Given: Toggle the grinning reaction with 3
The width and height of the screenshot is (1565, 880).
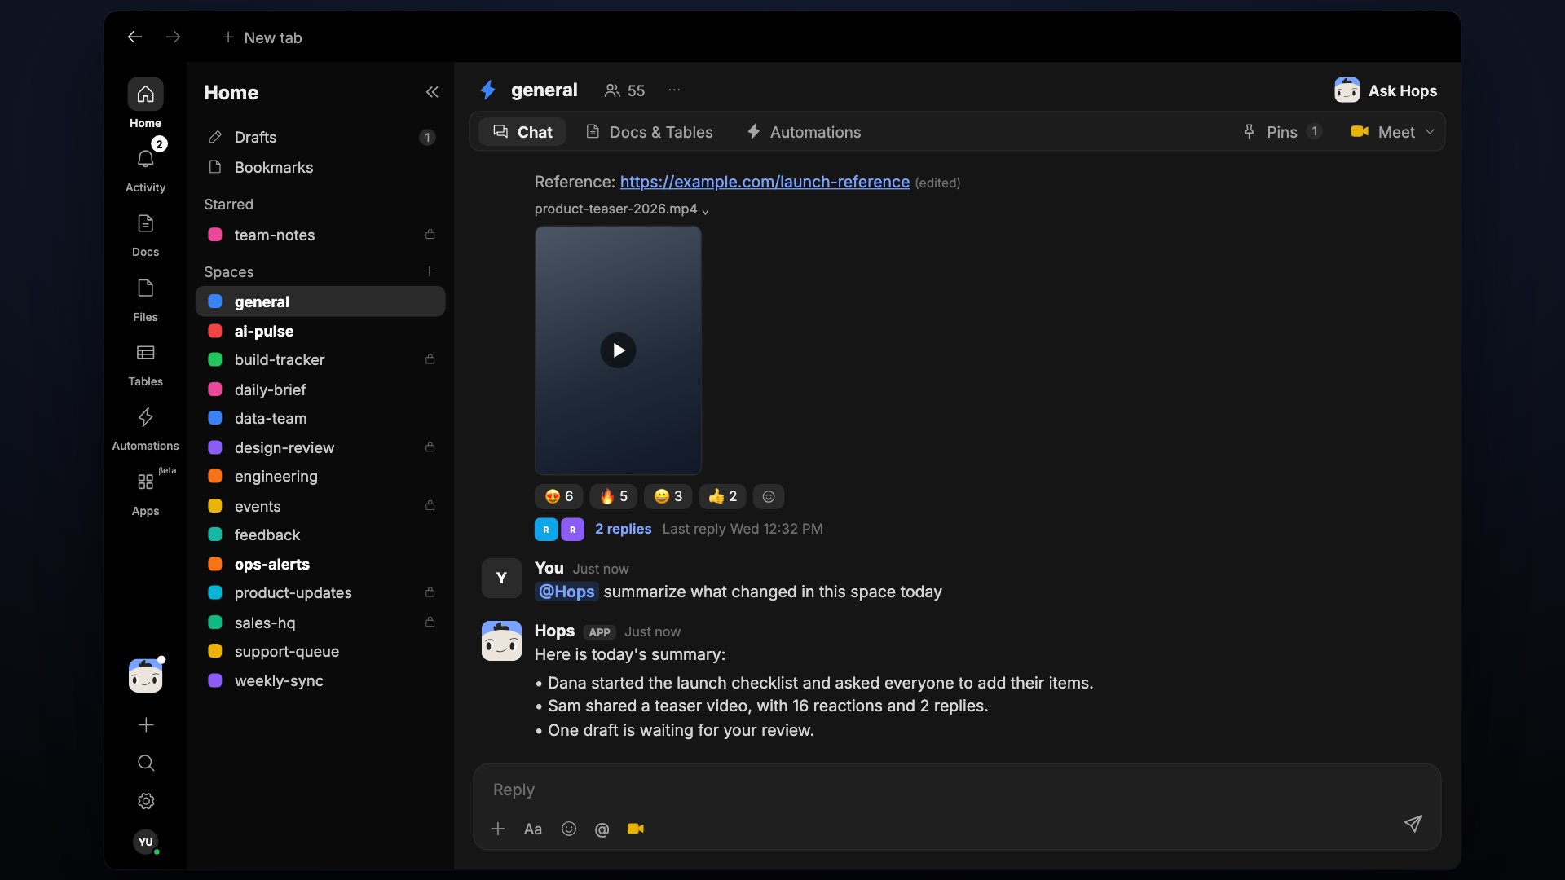Looking at the screenshot, I should pyautogui.click(x=668, y=496).
